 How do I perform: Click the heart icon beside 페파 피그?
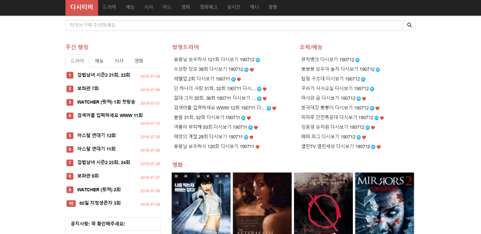tap(364, 137)
